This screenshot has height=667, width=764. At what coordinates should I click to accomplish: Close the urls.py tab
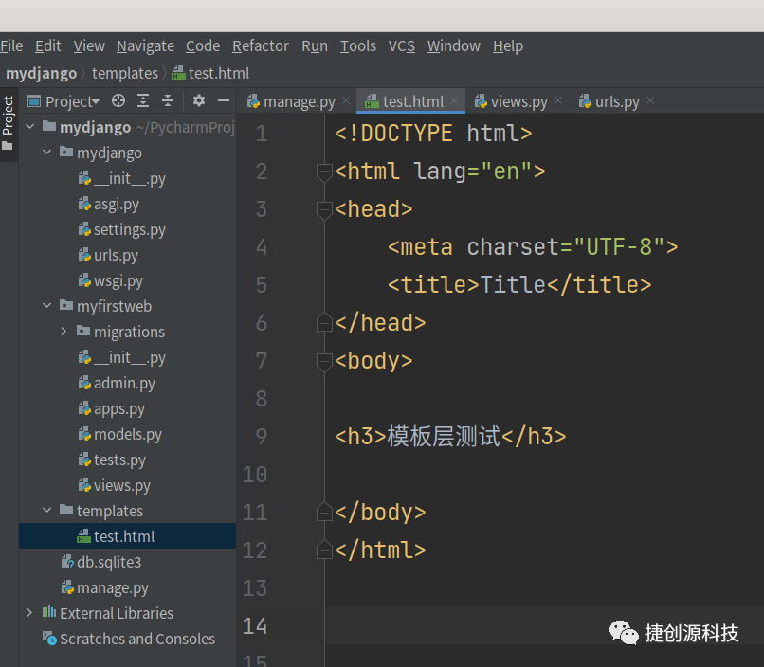coord(650,100)
